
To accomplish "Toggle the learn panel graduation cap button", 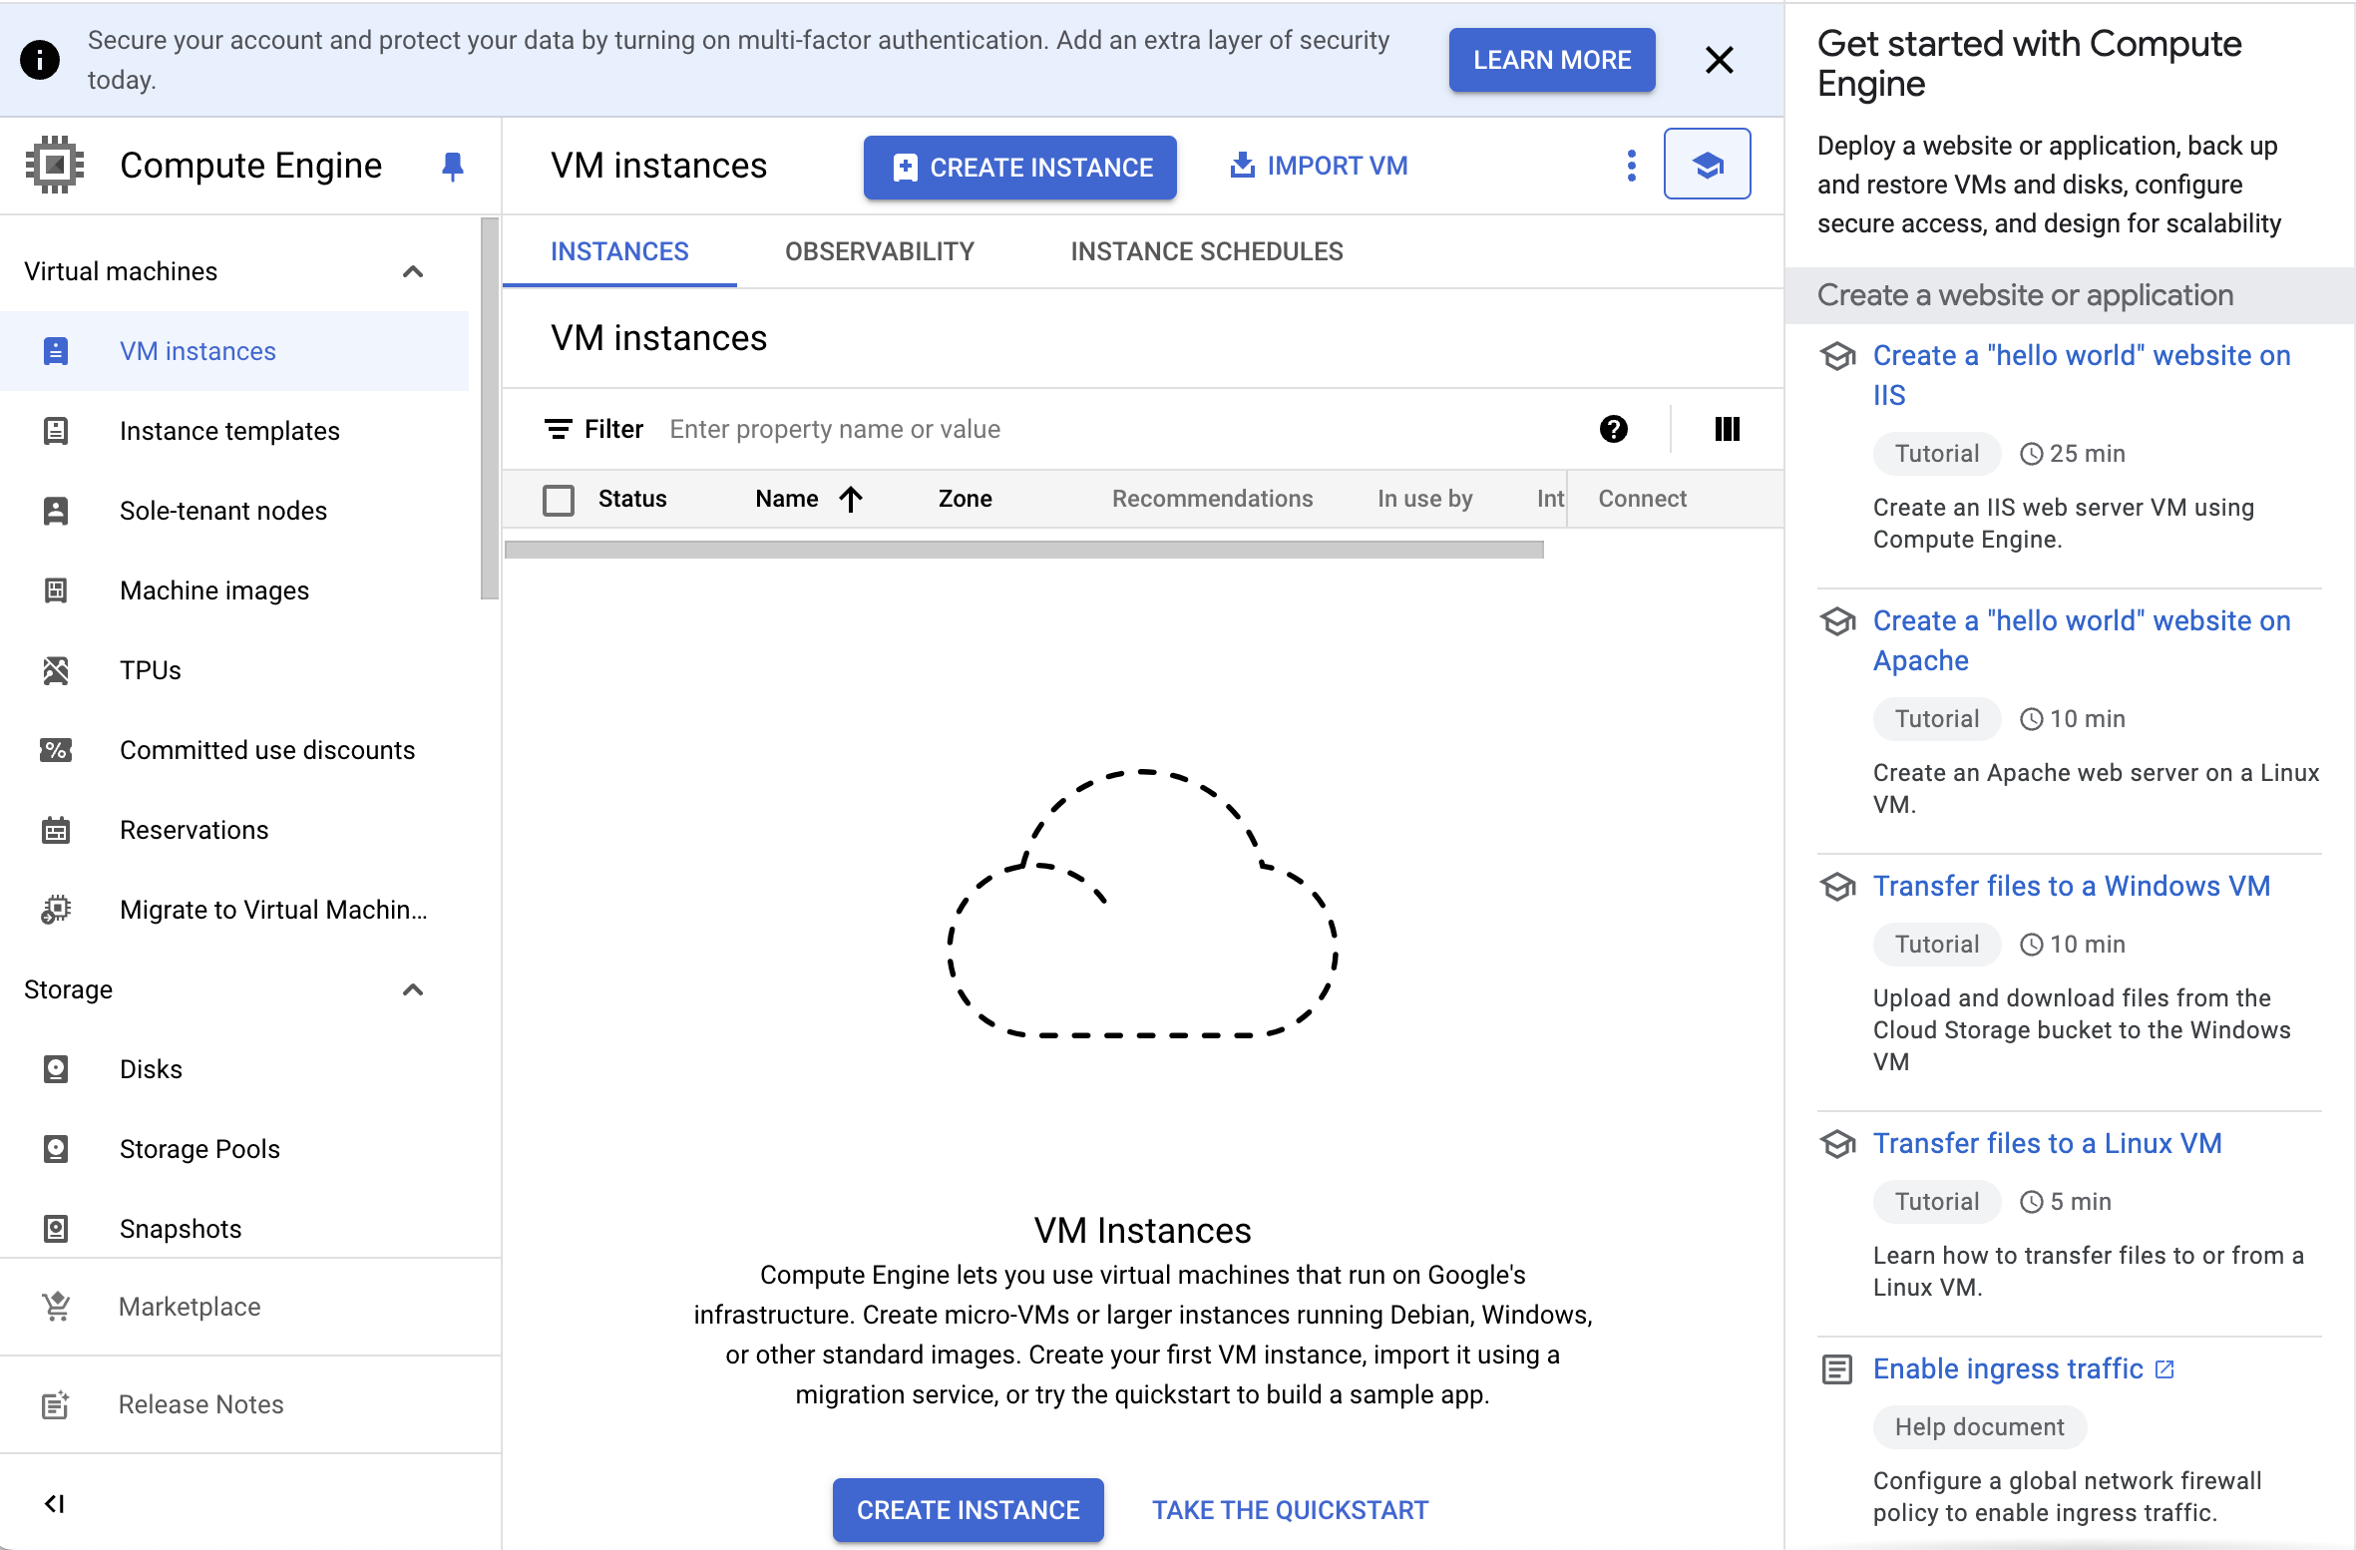I will tap(1707, 165).
